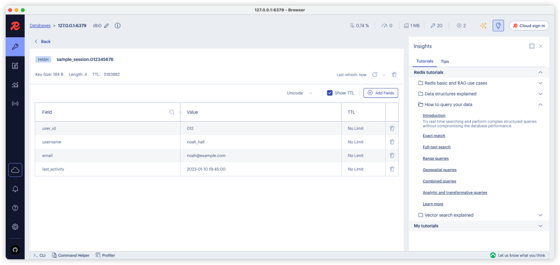
Task: Open the Databases breadcrumb link
Action: pyautogui.click(x=40, y=26)
